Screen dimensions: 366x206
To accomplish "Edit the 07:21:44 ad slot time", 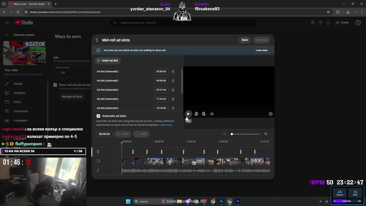I will tap(161, 90).
